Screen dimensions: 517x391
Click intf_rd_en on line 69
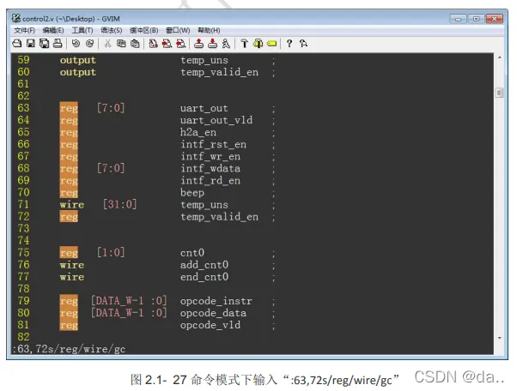pos(210,180)
